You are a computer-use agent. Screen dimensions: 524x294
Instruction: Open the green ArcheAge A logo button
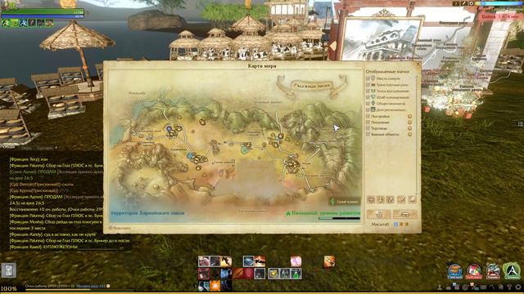(513, 271)
